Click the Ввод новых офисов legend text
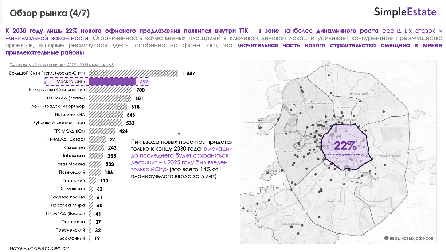 click(411, 239)
